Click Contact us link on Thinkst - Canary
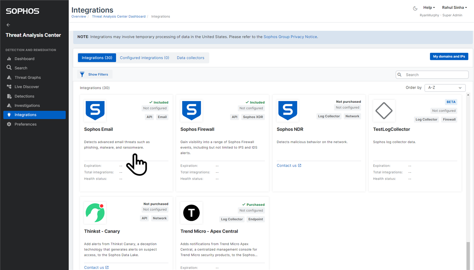 point(96,267)
